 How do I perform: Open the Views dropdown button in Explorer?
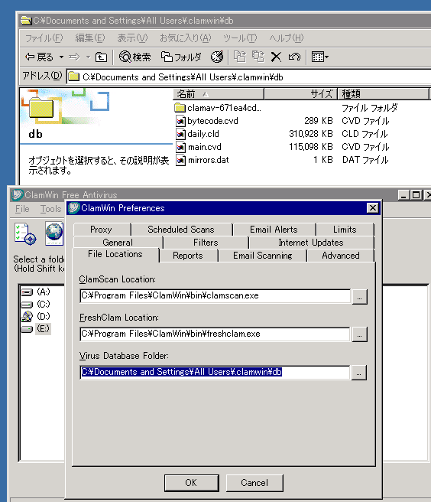(319, 57)
